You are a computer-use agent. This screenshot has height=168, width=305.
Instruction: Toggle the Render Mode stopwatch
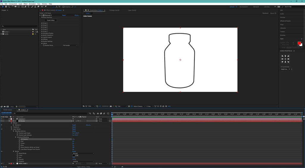[x=44, y=45]
